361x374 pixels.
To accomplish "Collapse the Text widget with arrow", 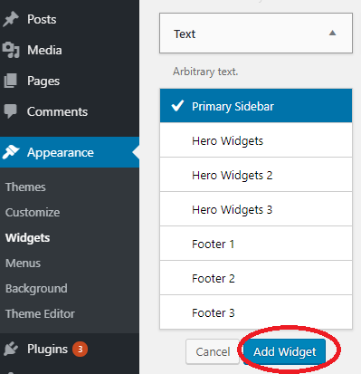I will (332, 33).
